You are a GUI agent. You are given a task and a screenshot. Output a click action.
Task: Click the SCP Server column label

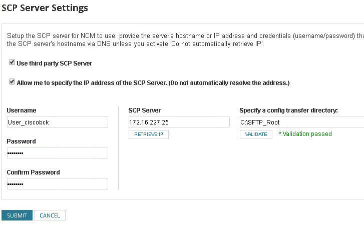(x=144, y=110)
